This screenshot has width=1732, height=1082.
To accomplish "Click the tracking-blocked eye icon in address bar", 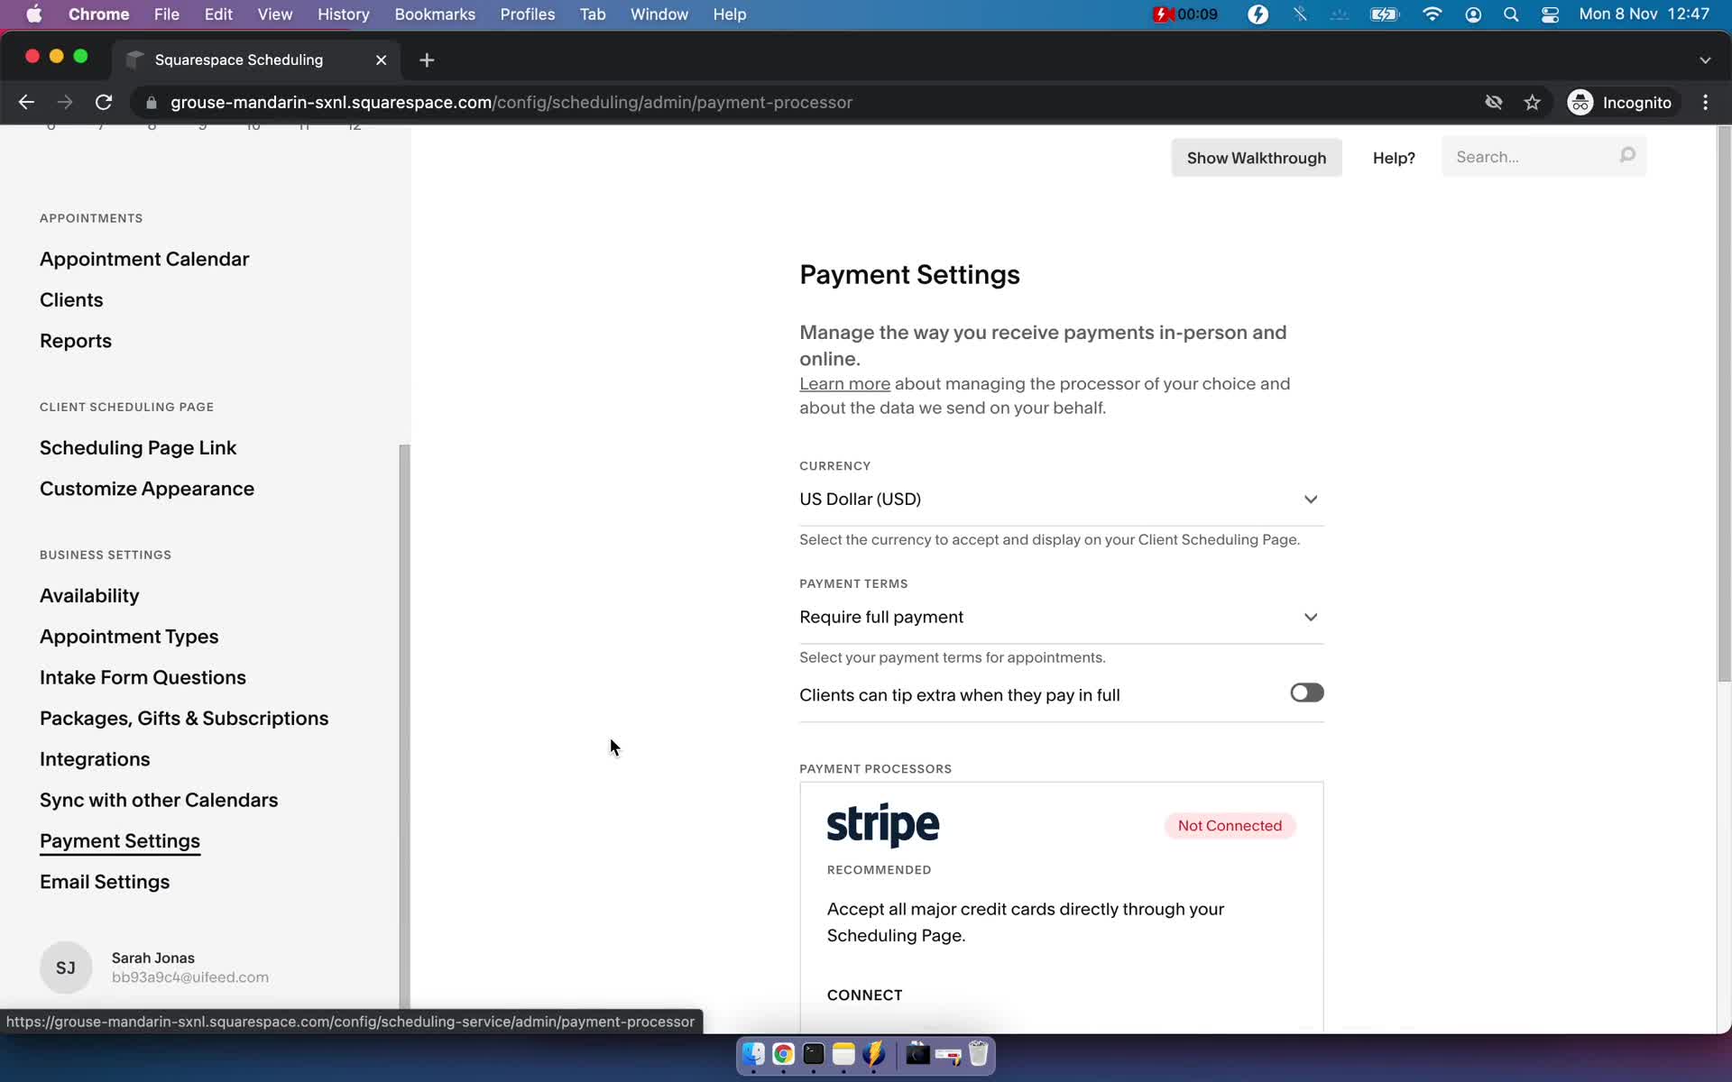I will click(x=1493, y=103).
